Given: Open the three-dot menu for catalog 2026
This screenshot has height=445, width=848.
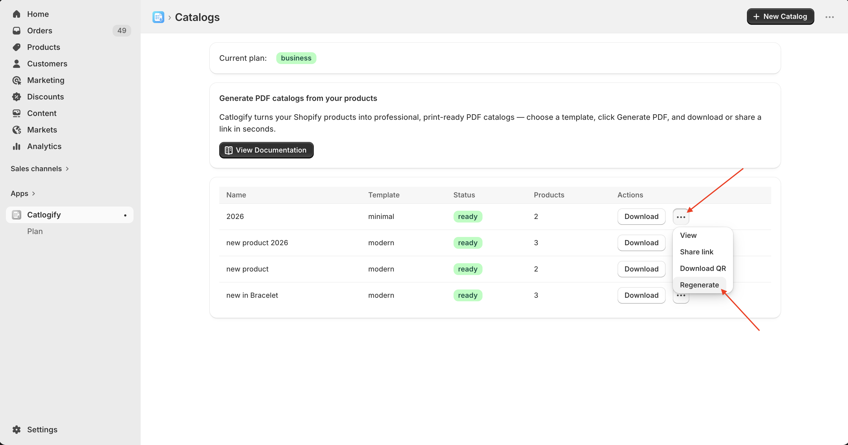Looking at the screenshot, I should (x=681, y=217).
